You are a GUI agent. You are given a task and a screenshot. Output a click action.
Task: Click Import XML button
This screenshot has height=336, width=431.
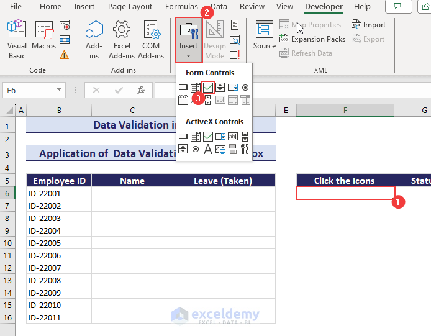pyautogui.click(x=368, y=25)
